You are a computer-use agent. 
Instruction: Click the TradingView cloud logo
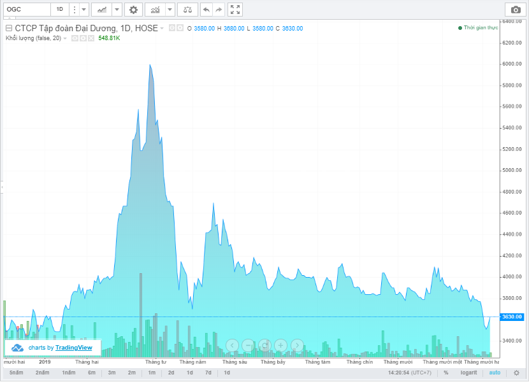tap(17, 348)
